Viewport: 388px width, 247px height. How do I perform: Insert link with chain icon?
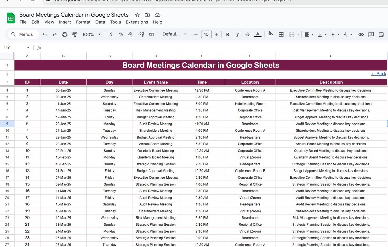pyautogui.click(x=361, y=34)
